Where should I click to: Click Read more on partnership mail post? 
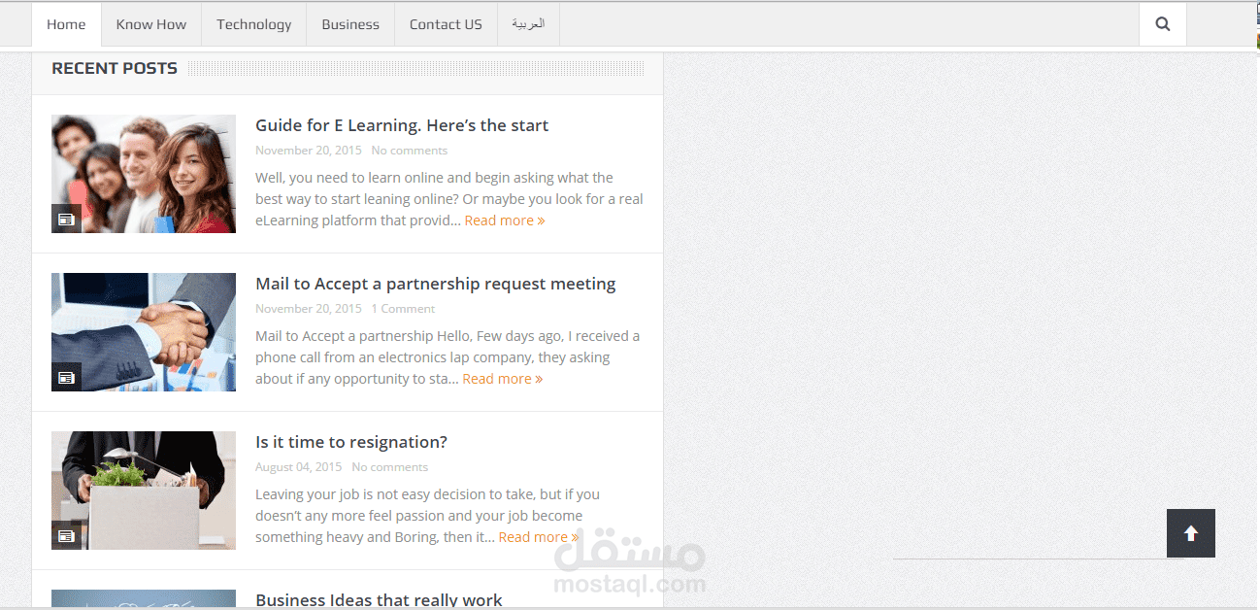click(x=503, y=379)
